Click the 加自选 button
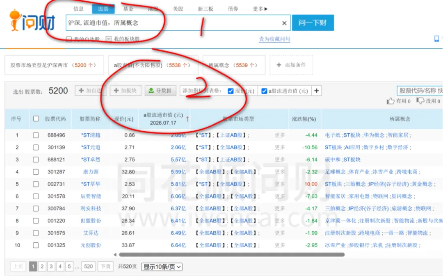Image resolution: width=443 pixels, height=276 pixels. (x=90, y=91)
